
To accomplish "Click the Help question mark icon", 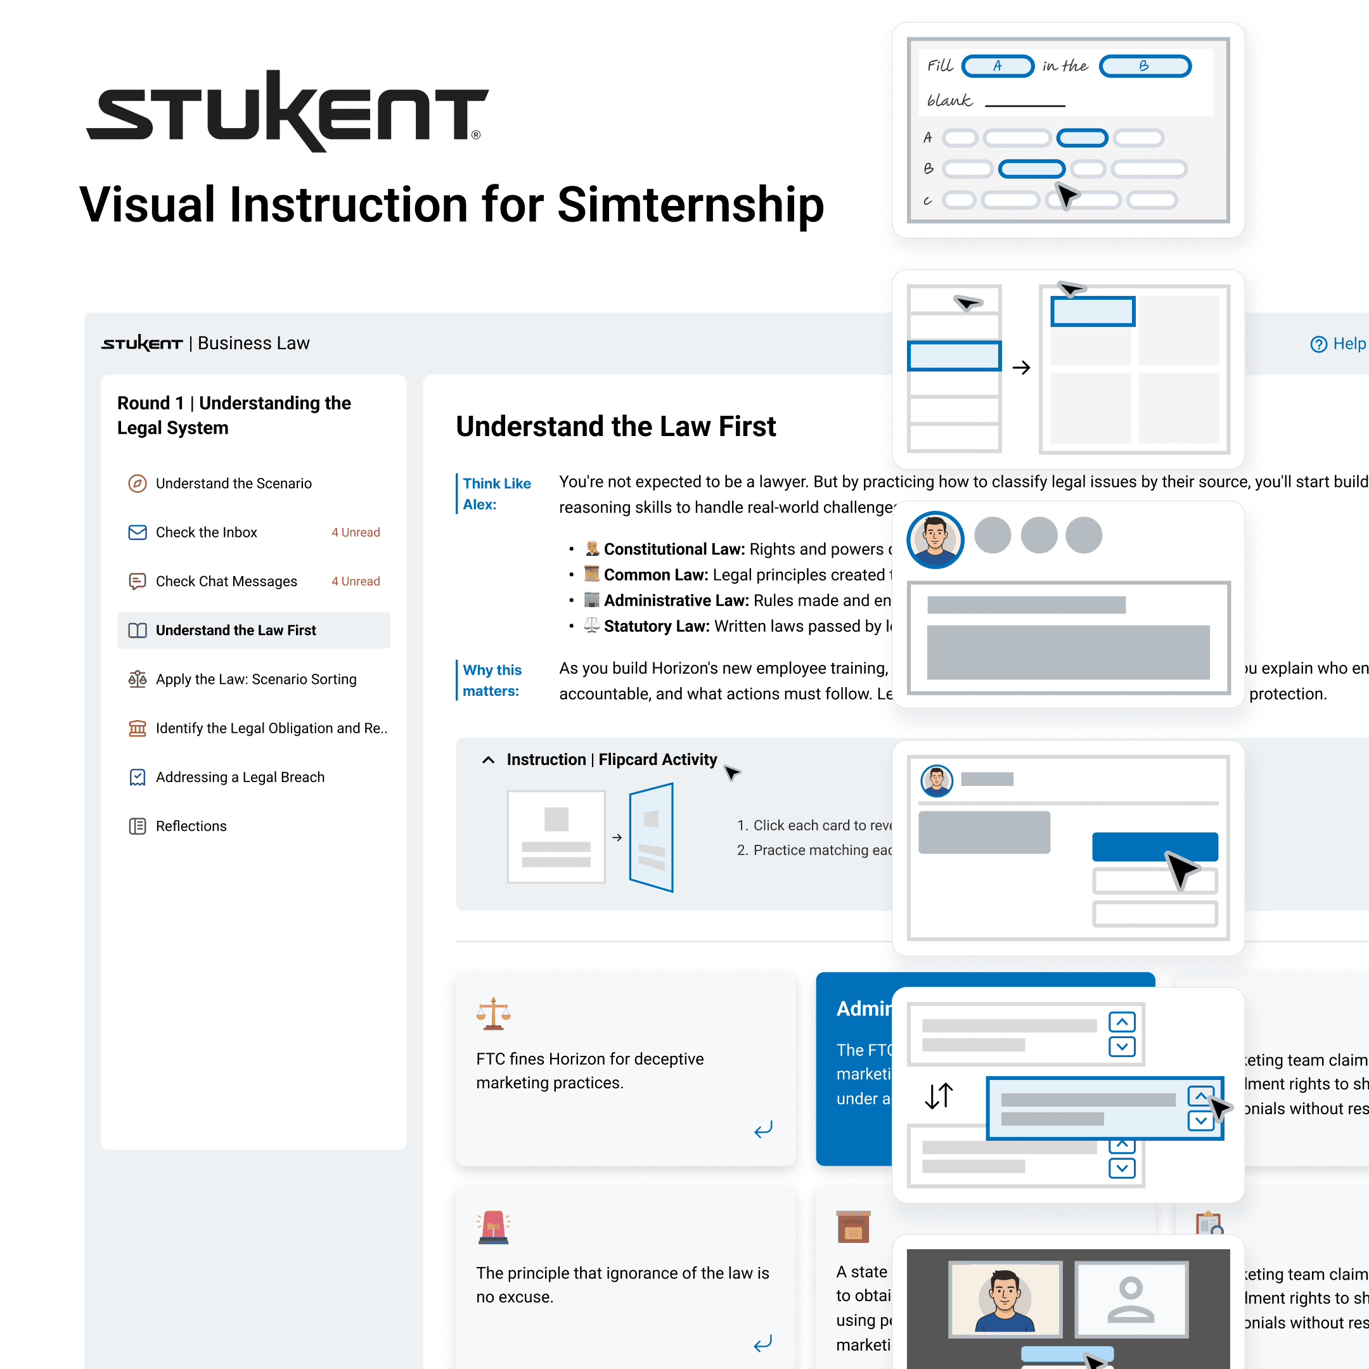I will click(x=1318, y=344).
